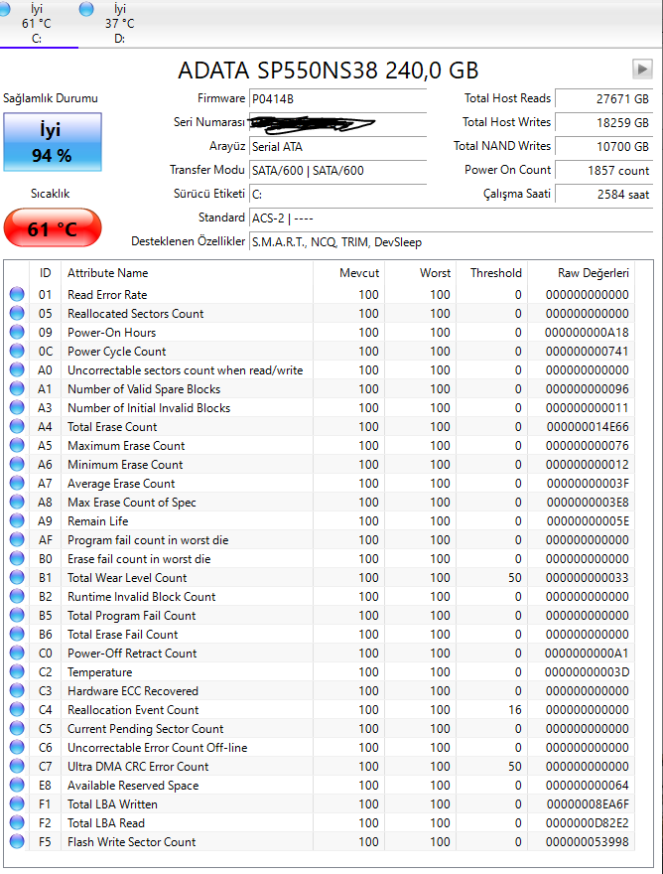Image resolution: width=663 pixels, height=874 pixels.
Task: Select the Total Erase Fail Count row
Action: coord(321,635)
